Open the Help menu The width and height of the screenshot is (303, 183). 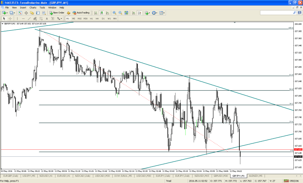62,7
